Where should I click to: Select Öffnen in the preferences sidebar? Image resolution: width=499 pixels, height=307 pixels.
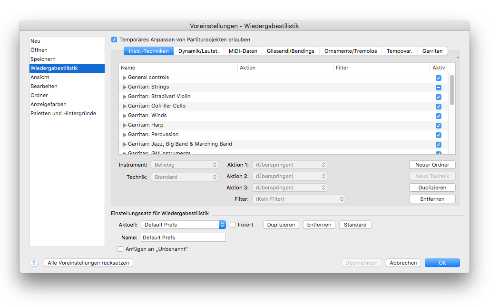[67, 50]
